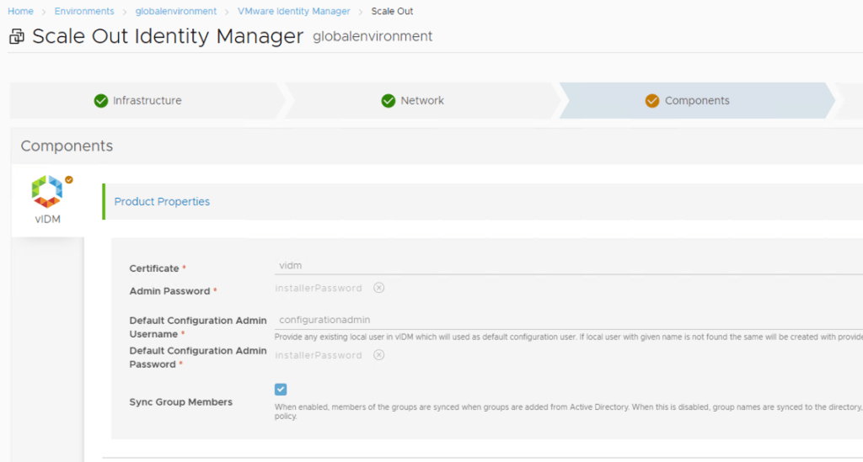Toggle the Sync Group Members checkbox
The height and width of the screenshot is (462, 863).
(x=281, y=390)
